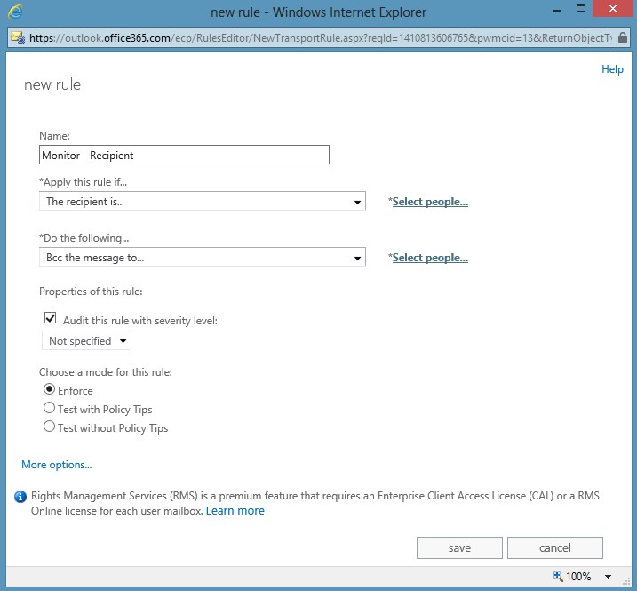Screen dimensions: 637x591
Task: Maximize the new rule window
Action: [581, 9]
